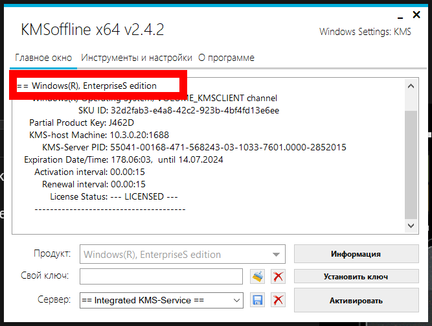Screen dimensions: 432x326
Task: Minimize the KMSoffline window
Action: pos(400,17)
